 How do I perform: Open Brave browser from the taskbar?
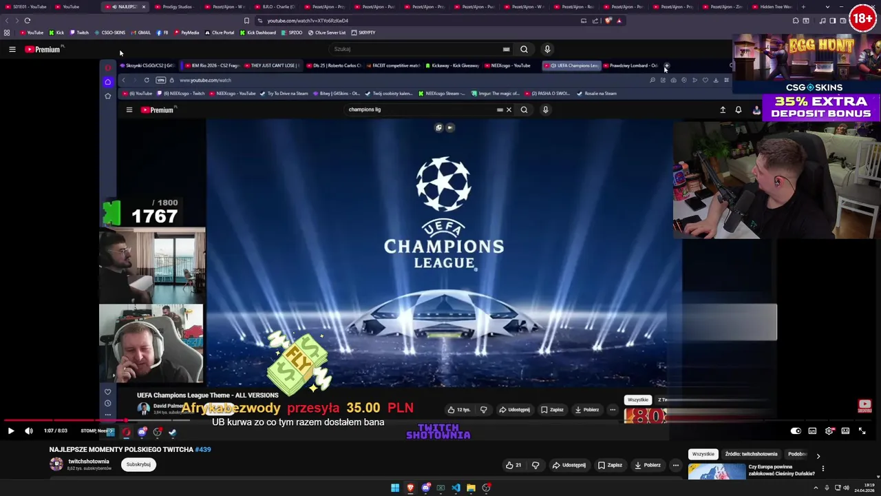[x=410, y=488]
